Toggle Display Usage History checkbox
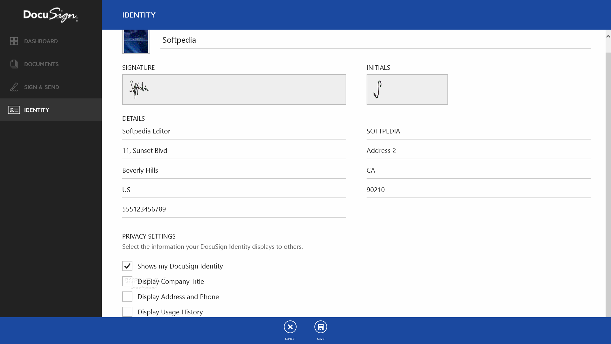 (x=127, y=312)
